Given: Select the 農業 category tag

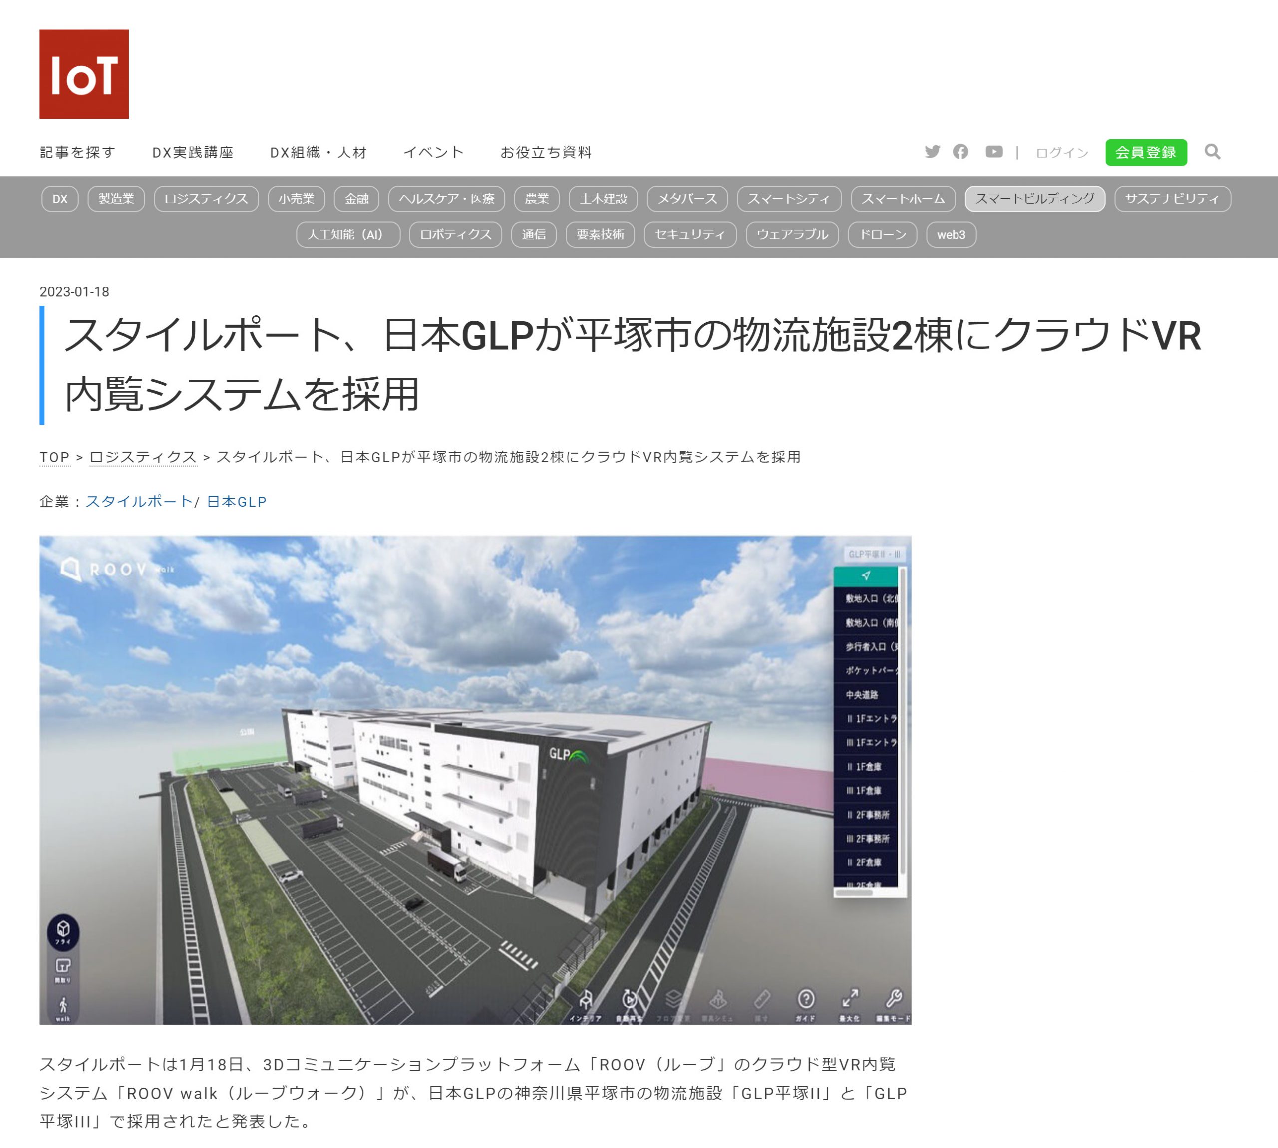Looking at the screenshot, I should [x=537, y=199].
